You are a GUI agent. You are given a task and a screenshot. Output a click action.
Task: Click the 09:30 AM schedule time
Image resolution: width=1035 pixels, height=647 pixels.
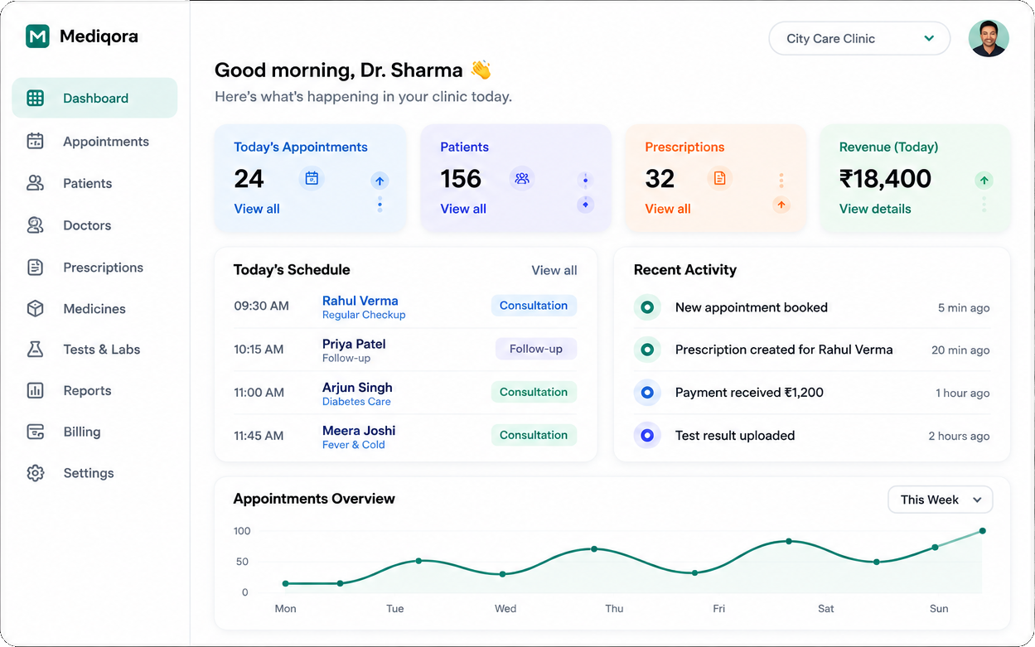click(x=261, y=306)
